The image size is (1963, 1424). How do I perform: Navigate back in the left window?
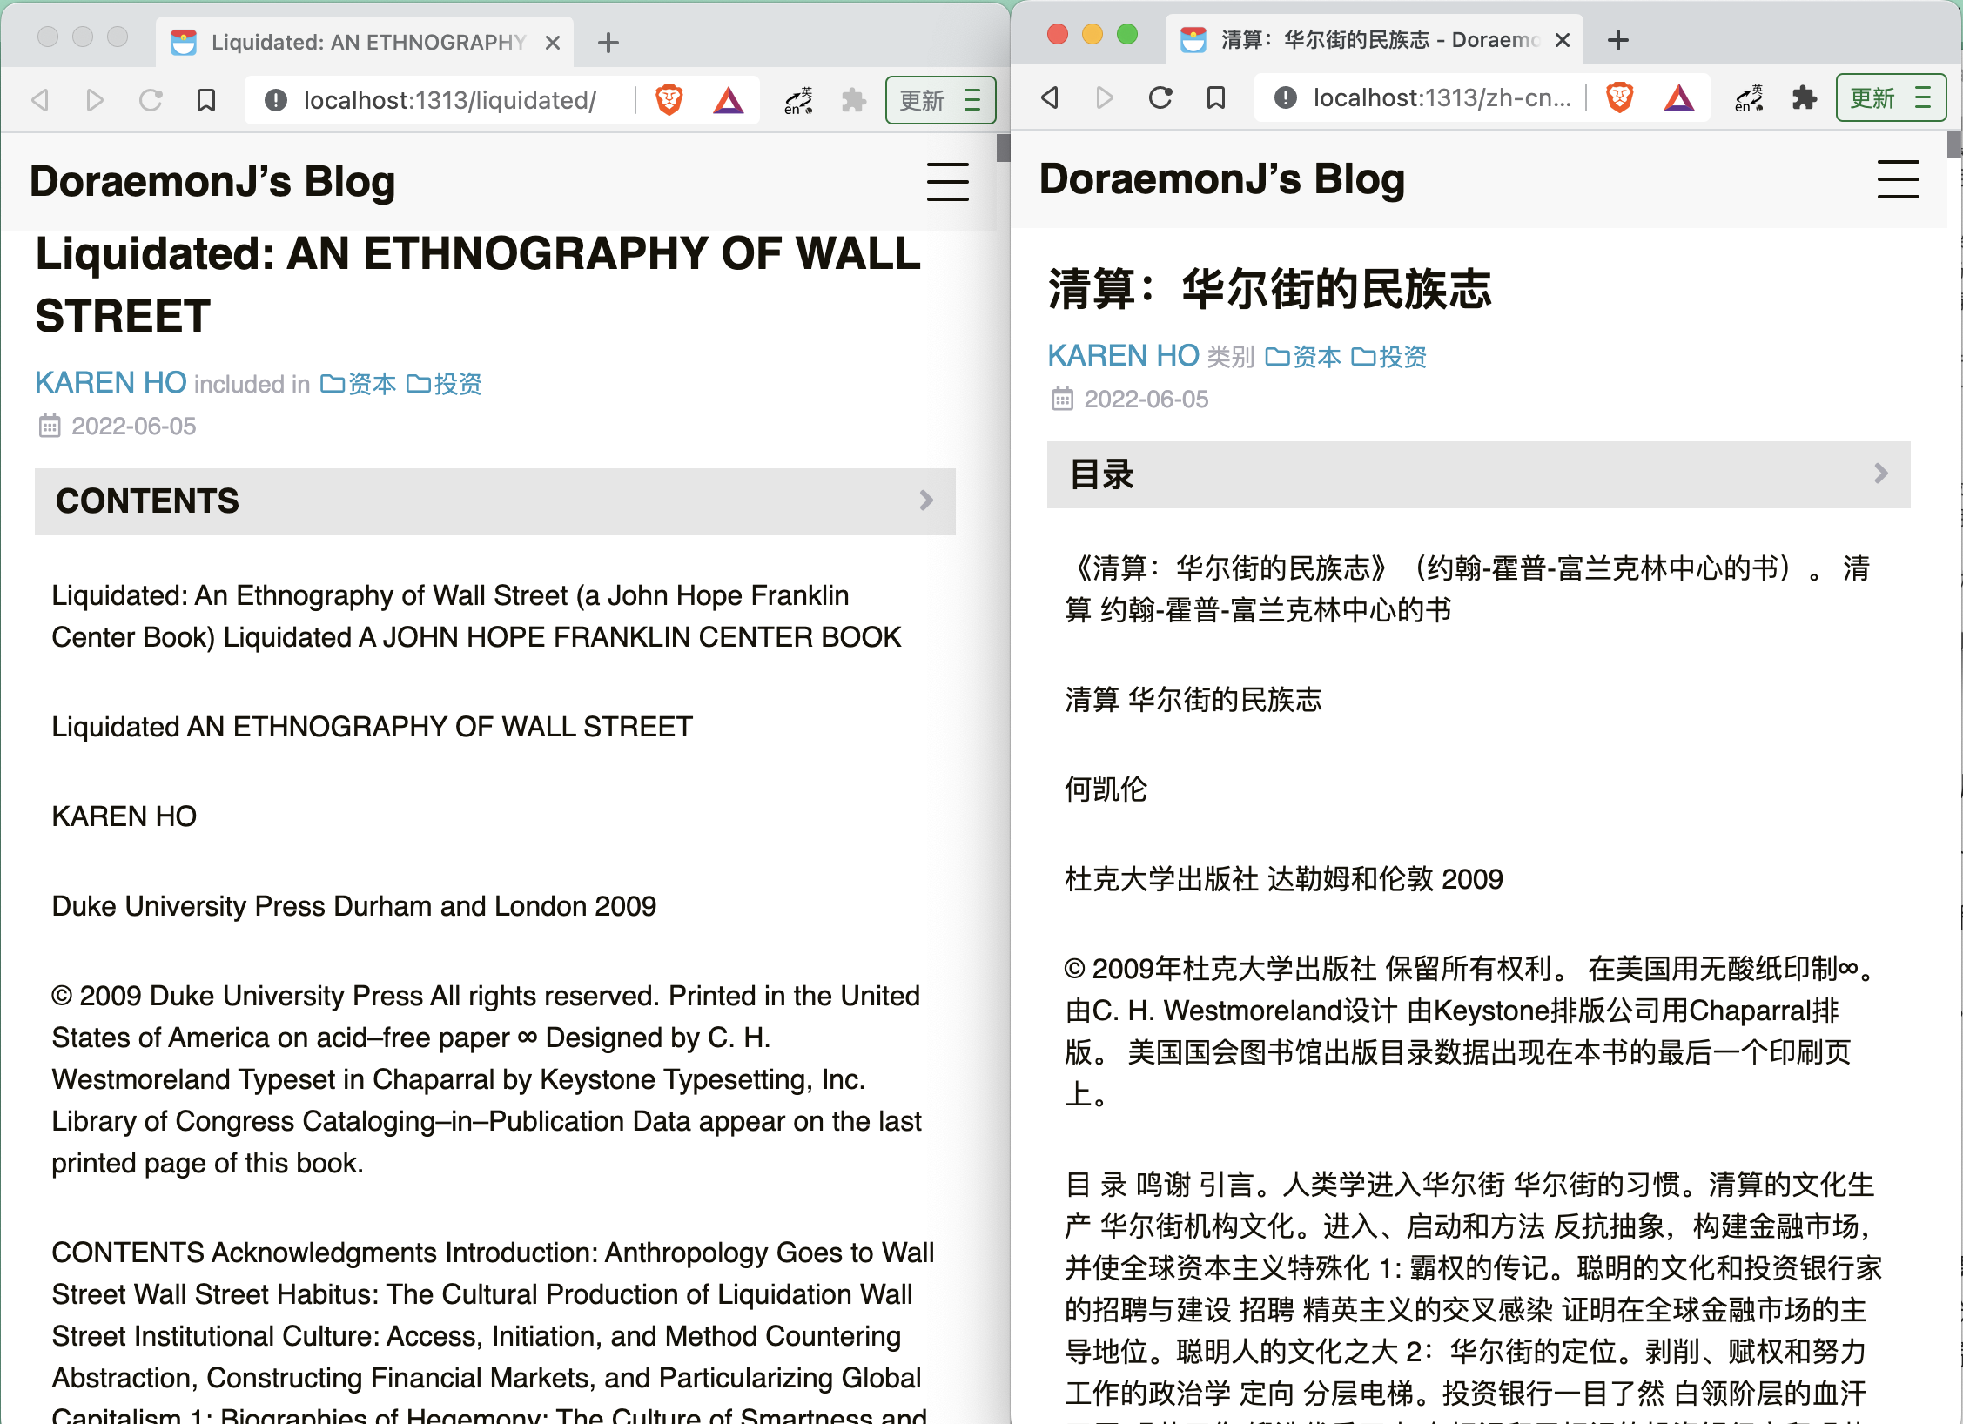[38, 99]
